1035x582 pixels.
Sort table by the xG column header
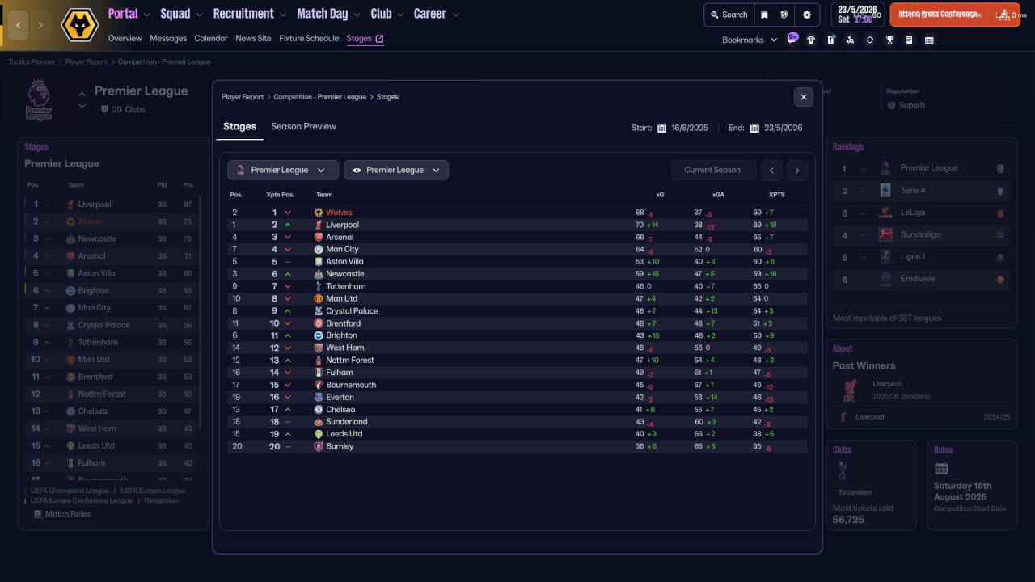661,195
